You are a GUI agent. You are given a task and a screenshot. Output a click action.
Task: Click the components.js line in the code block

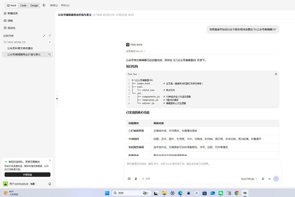point(161,97)
